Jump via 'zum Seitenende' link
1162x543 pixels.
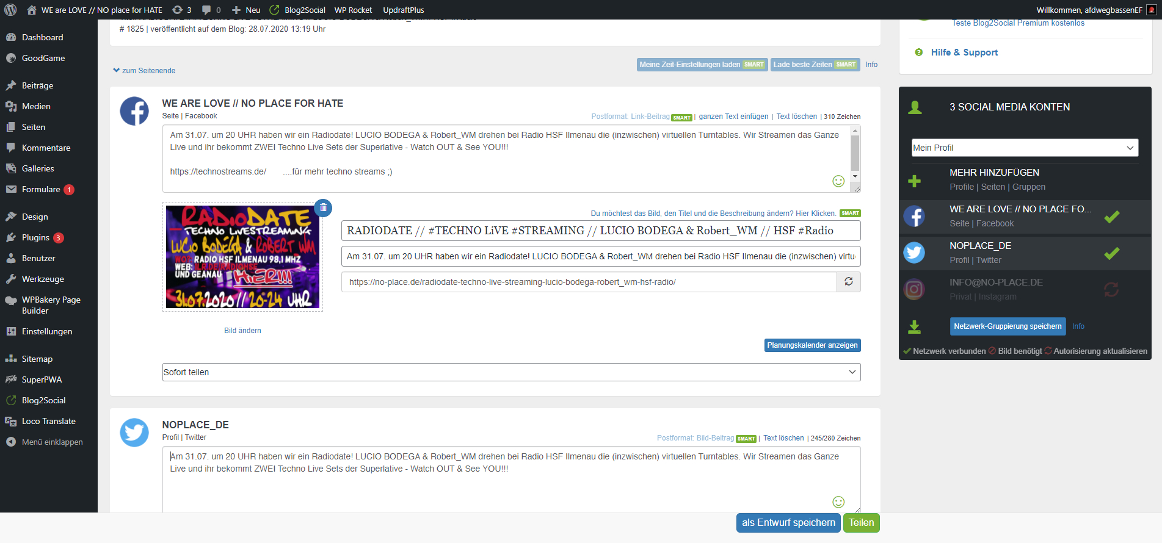coord(144,71)
